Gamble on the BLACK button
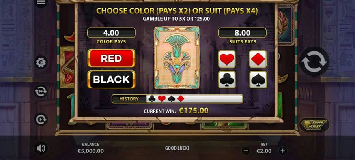The image size is (355, 160). (x=111, y=79)
